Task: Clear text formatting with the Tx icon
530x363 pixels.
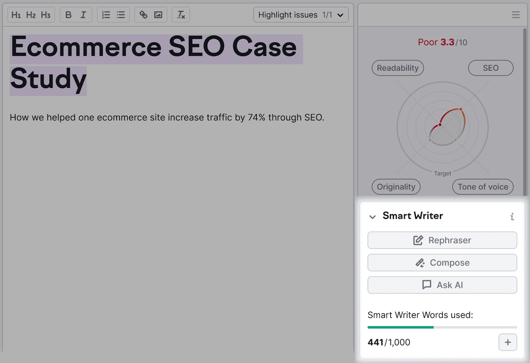Action: [x=181, y=15]
